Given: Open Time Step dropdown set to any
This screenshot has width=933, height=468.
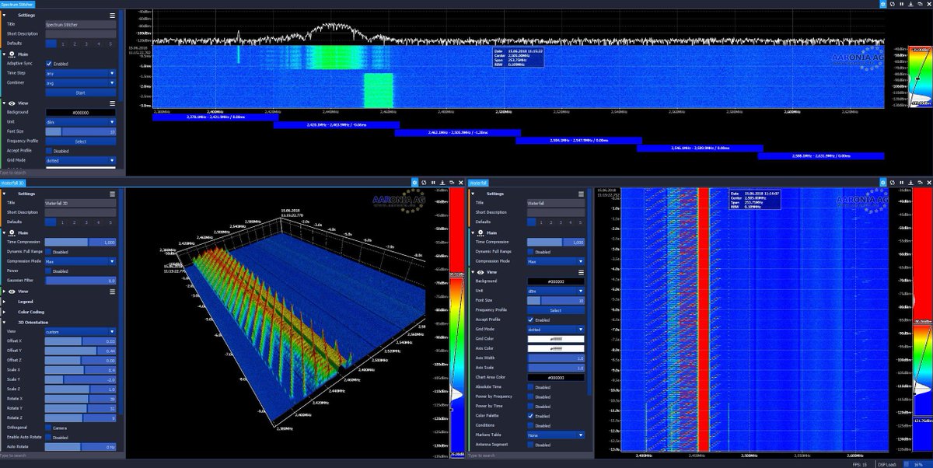Looking at the screenshot, I should click(80, 73).
